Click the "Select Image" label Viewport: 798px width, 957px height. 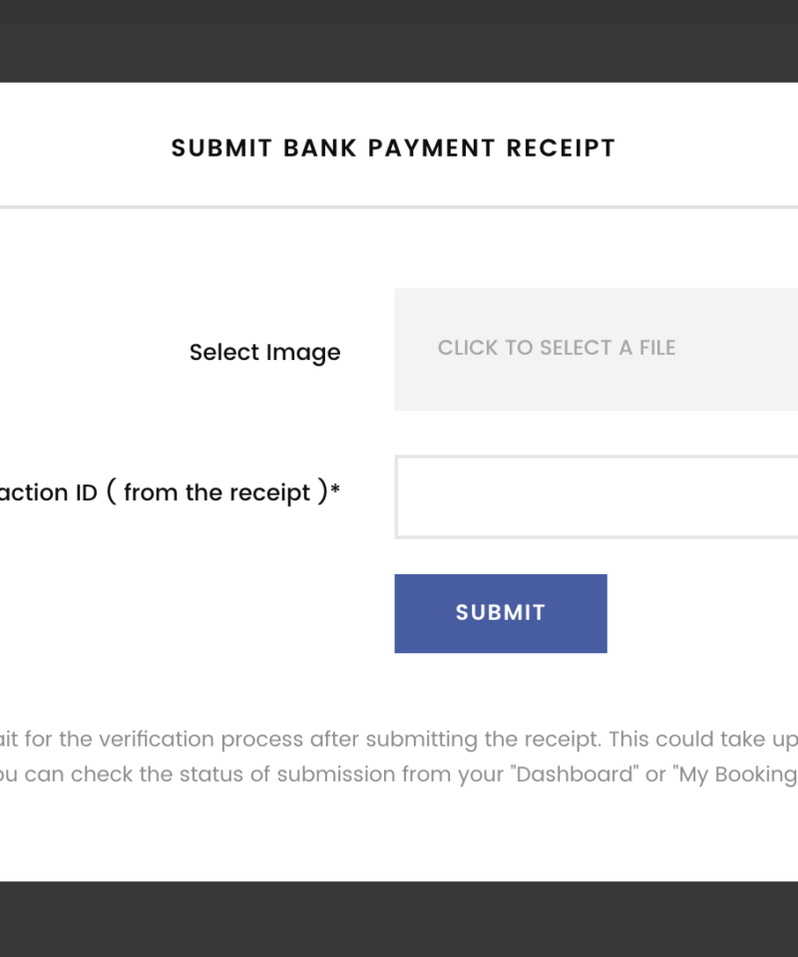(x=264, y=352)
